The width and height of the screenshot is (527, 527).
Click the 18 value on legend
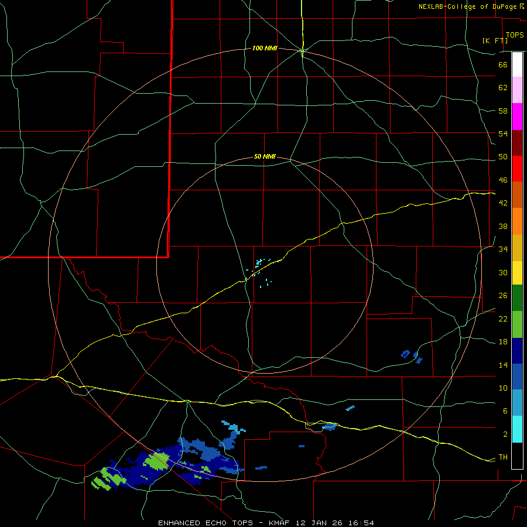pos(503,342)
